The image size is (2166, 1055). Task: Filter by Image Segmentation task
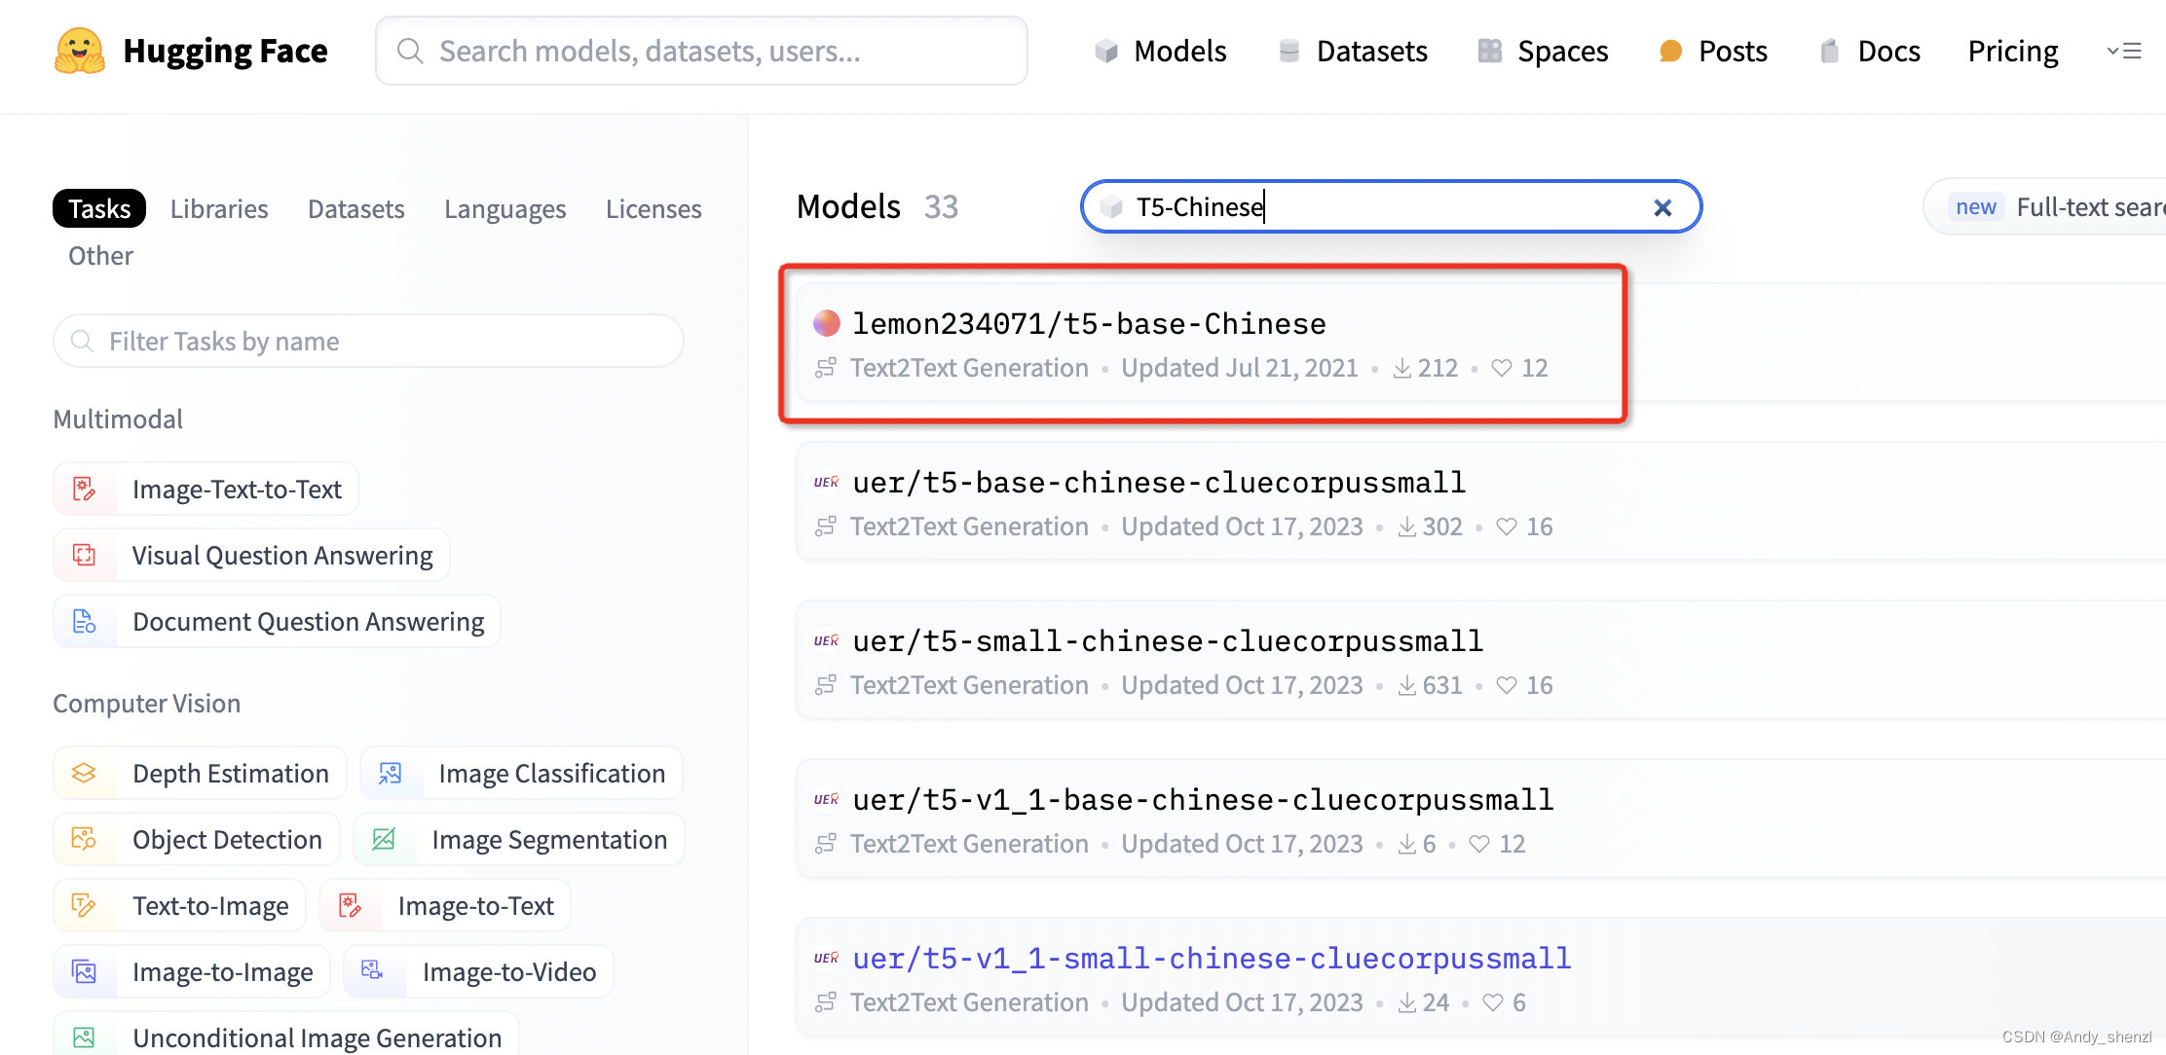[518, 839]
